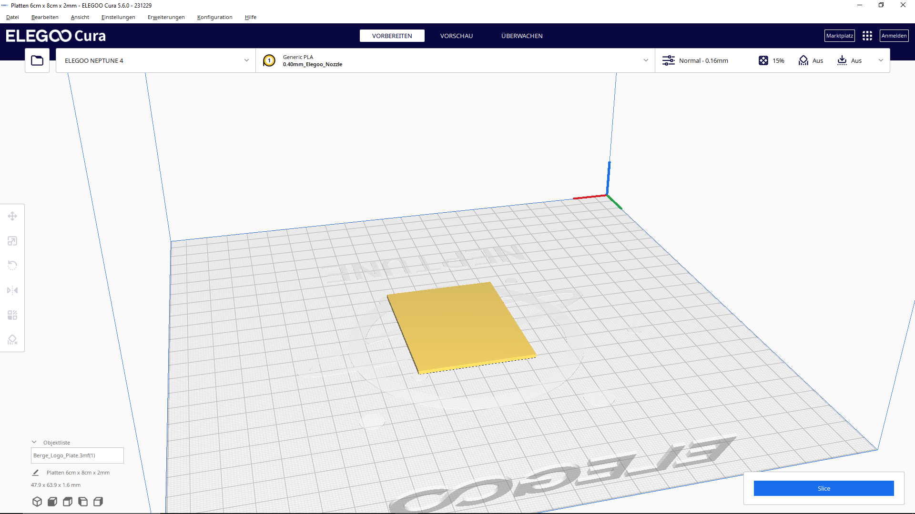Click the Slice button
Screen dimensions: 915x514
pyautogui.click(x=823, y=488)
